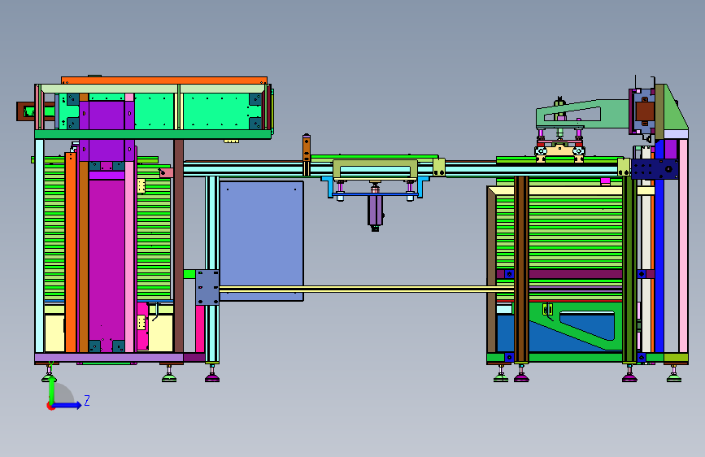
Task: Select the dark maroon horizontal bar in the right cabinet
Action: 576,274
